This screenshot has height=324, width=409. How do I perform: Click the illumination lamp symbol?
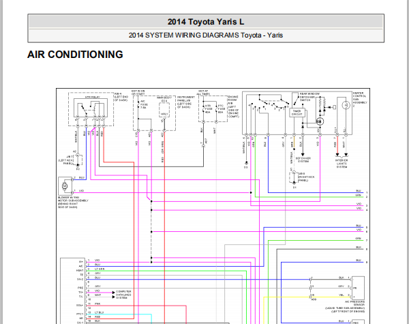[x=346, y=105]
